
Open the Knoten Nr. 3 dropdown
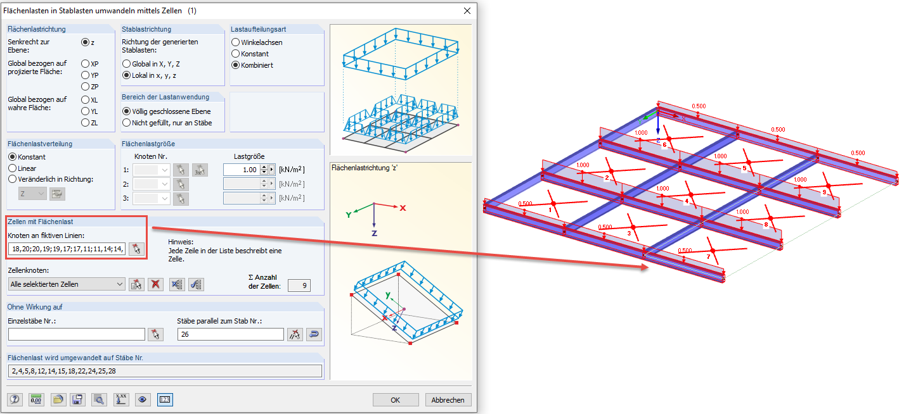(x=165, y=199)
